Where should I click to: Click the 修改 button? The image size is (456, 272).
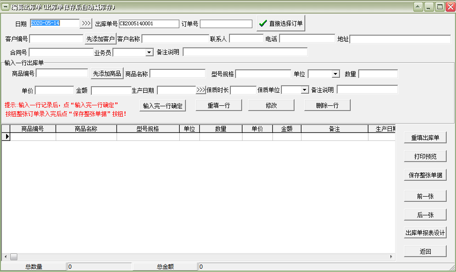tap(272, 105)
